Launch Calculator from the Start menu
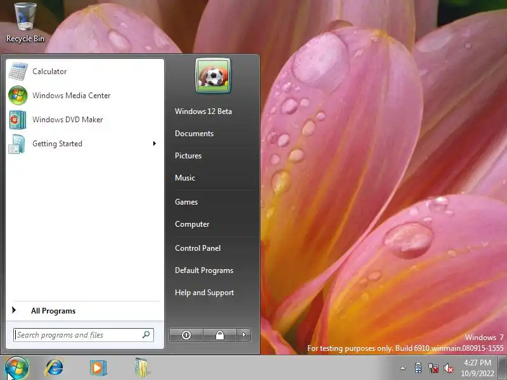 85,72
